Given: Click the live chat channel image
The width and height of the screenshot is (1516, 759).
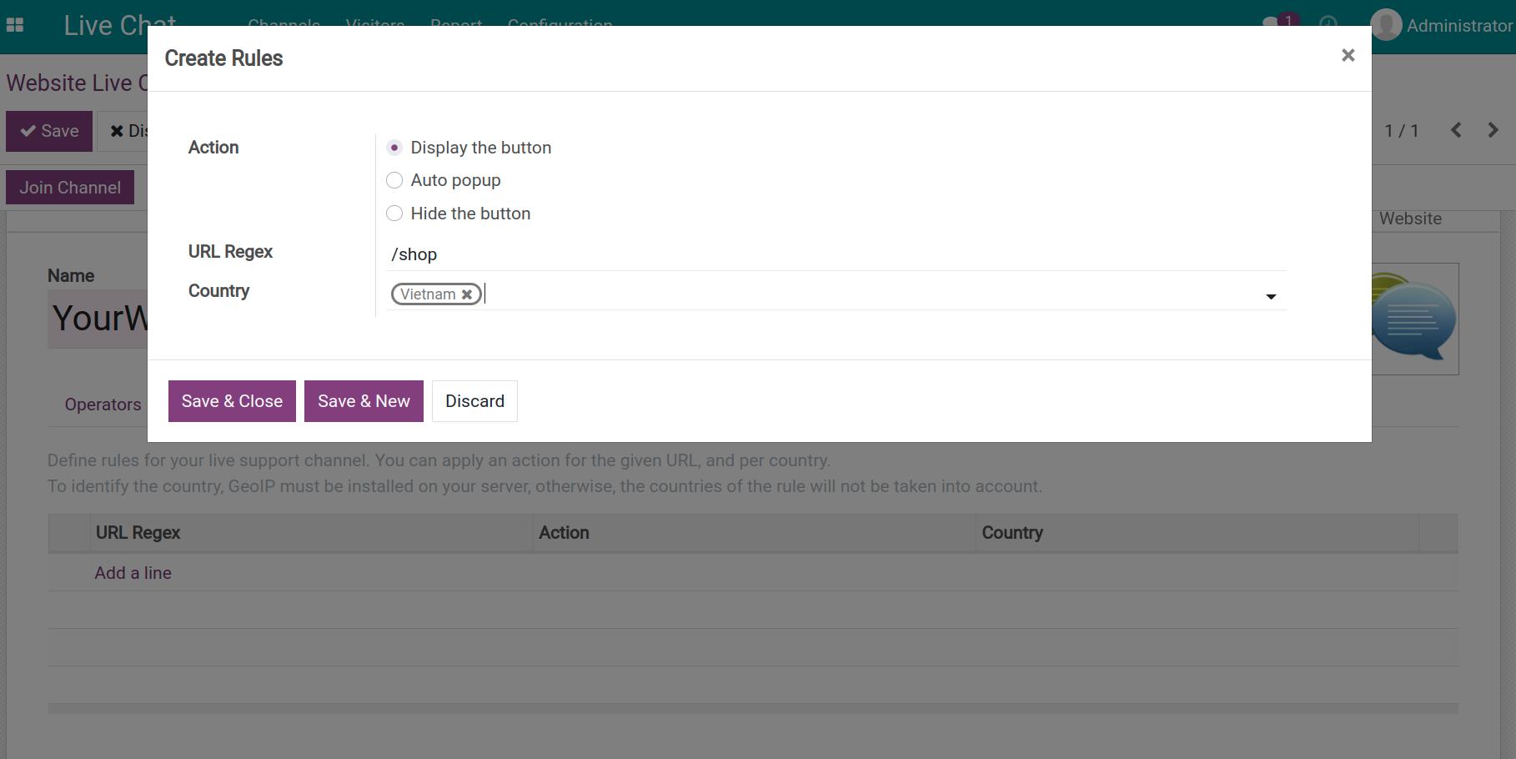Looking at the screenshot, I should 1414,319.
